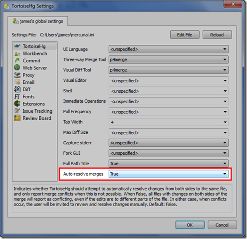Select the Diff settings category
This screenshot has width=247, height=239.
click(35, 89)
